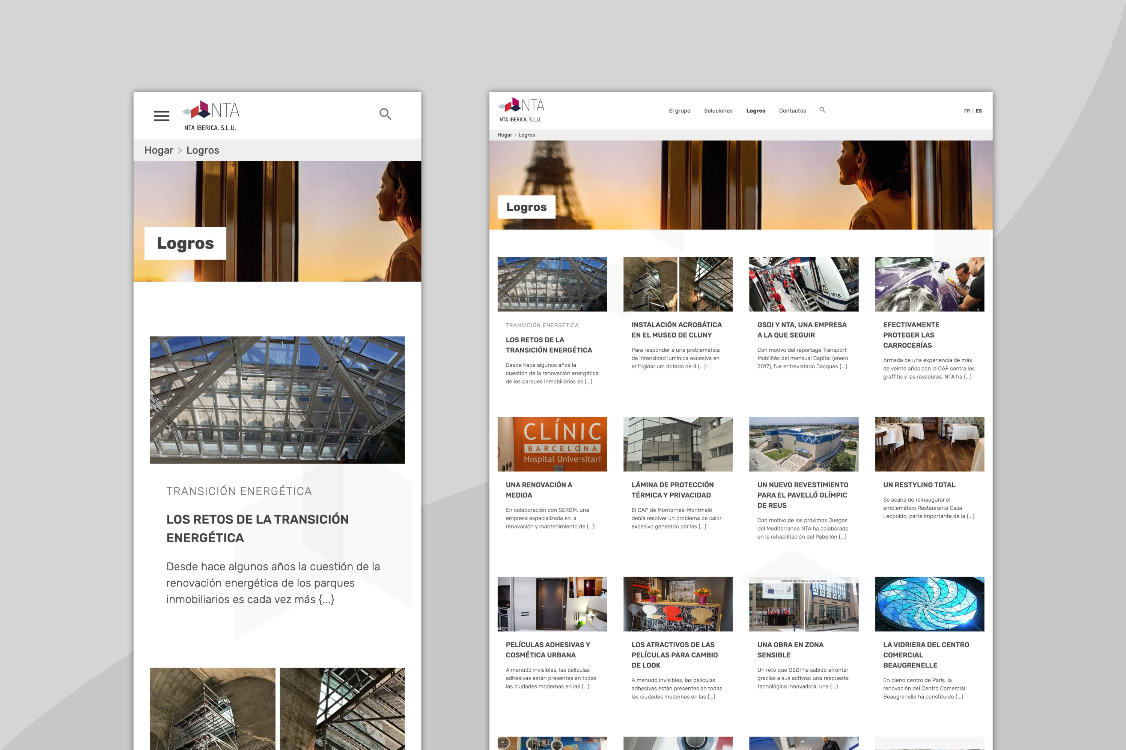
Task: Open the train workshop thumbnail
Action: pos(804,284)
